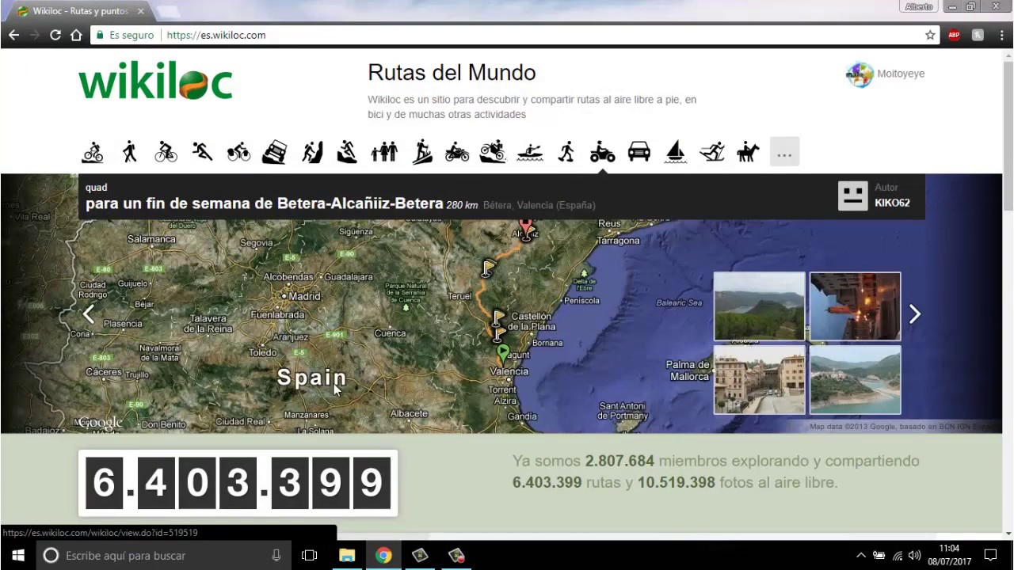Select the trail motorbike jumping icon
The image size is (1014, 570).
(x=493, y=151)
